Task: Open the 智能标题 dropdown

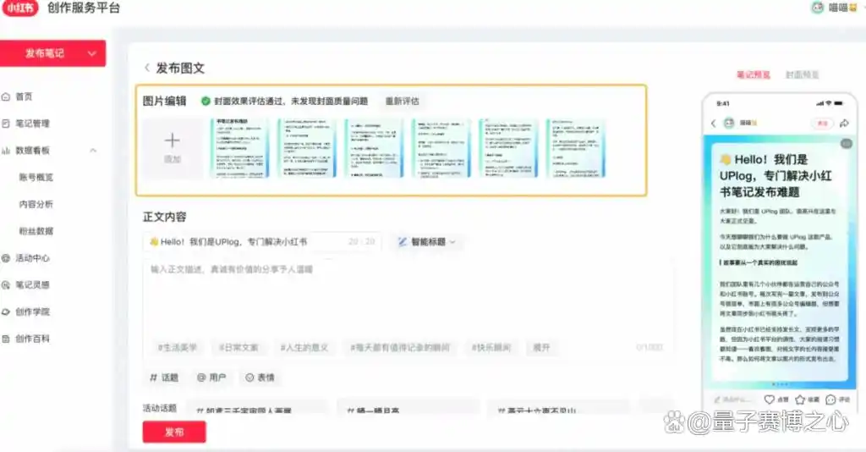Action: (427, 242)
